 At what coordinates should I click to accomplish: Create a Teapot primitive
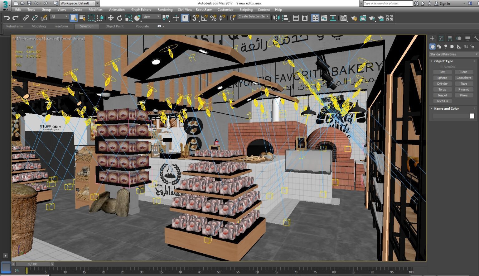coord(442,95)
